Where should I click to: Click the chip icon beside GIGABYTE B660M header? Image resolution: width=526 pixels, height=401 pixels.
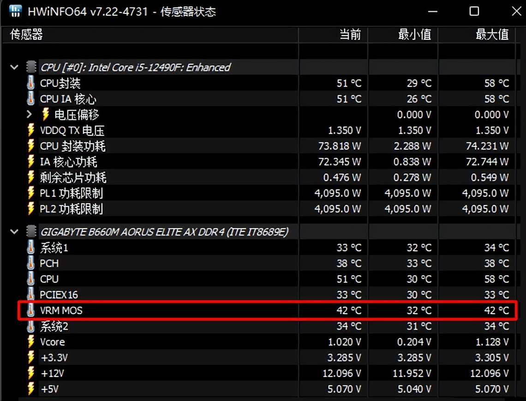[31, 231]
